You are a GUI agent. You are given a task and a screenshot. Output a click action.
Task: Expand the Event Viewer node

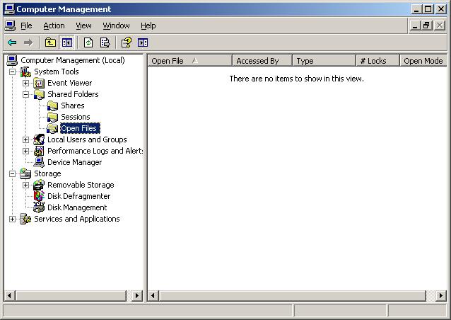[26, 83]
